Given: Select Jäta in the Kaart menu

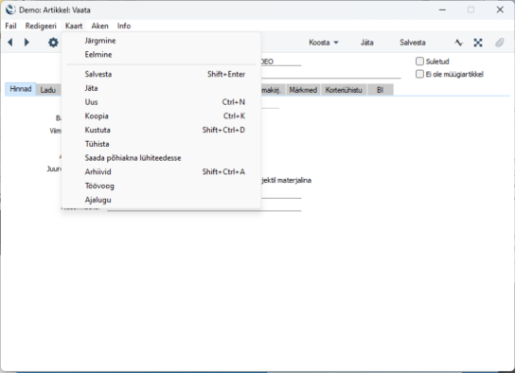Looking at the screenshot, I should click(161, 88).
